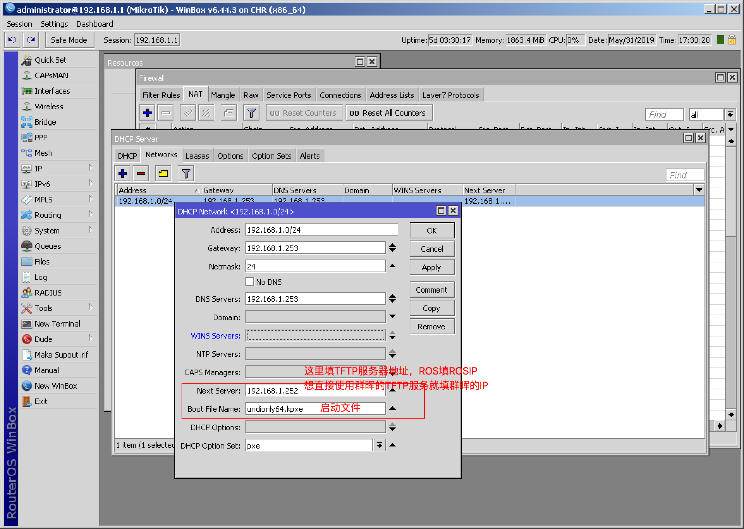
Task: Open the DHCP Option Set dropdown
Action: click(x=380, y=445)
